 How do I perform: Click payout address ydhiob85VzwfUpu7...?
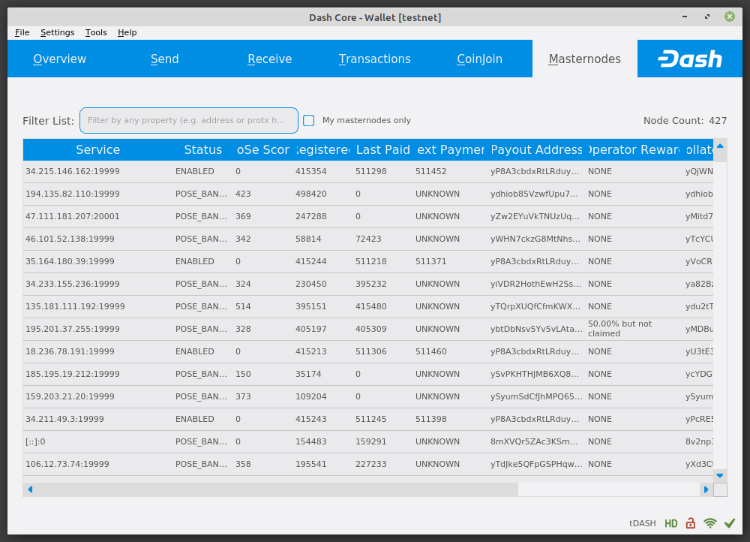[534, 194]
